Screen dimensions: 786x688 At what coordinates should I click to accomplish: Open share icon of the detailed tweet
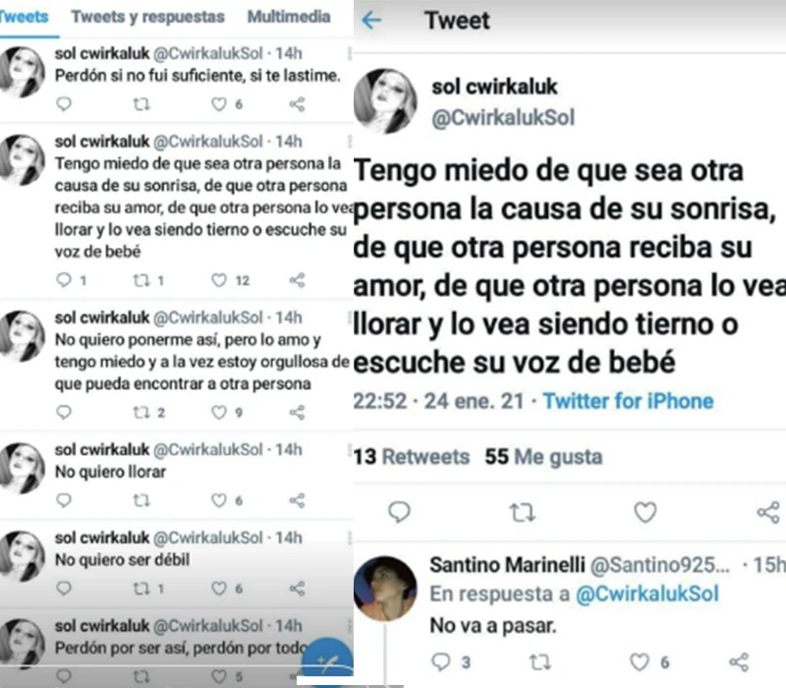point(768,512)
